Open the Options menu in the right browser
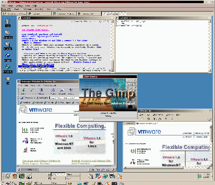The image size is (215, 185). pyautogui.click(x=169, y=115)
